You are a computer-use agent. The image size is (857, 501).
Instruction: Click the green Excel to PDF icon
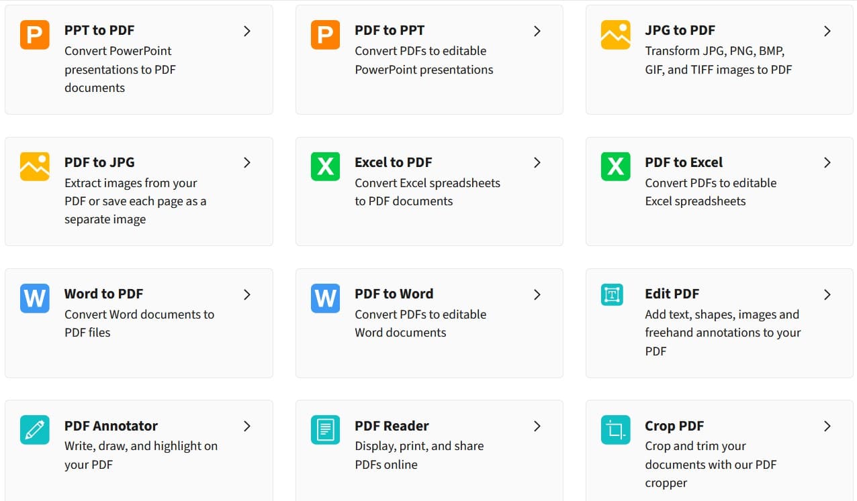coord(325,166)
